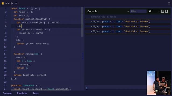Viewport: 172px width, 96px height.
Task: Switch to the Tests tab
Action: coord(35,93)
